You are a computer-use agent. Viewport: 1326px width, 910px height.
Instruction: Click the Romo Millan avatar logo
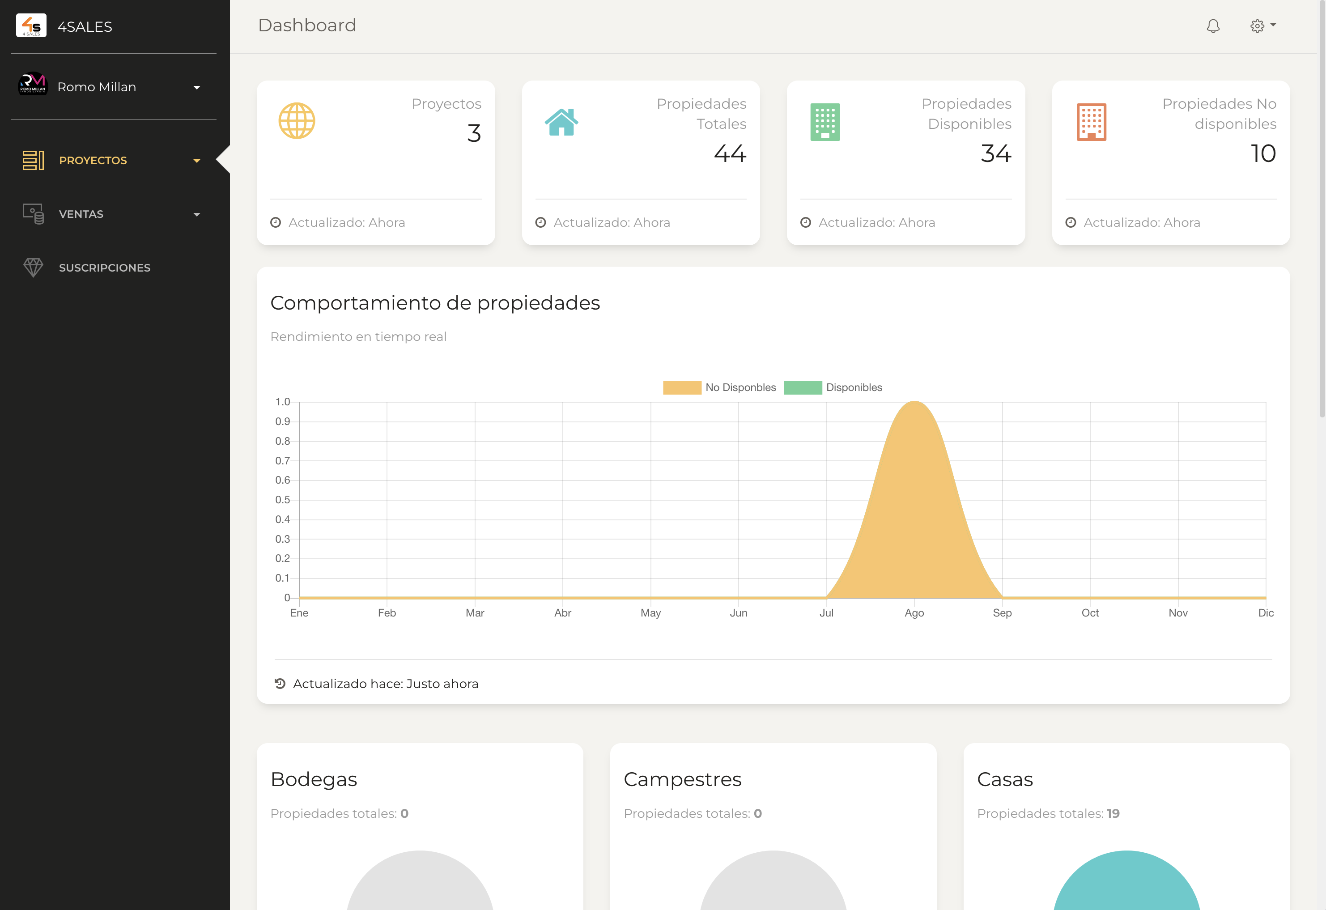(33, 85)
